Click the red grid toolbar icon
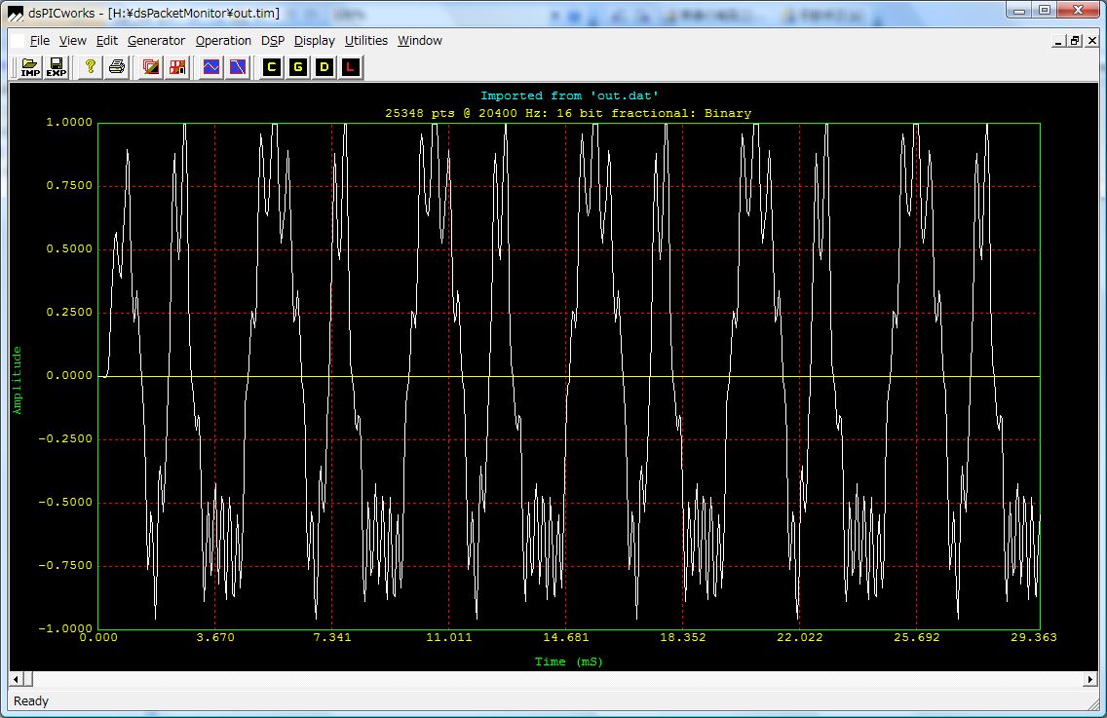The height and width of the screenshot is (718, 1107). 177,67
